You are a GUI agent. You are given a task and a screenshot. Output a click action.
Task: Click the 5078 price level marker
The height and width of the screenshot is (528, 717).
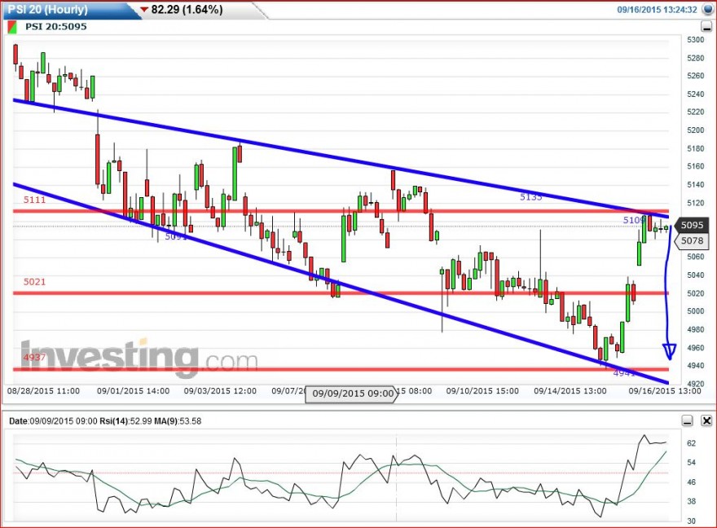coord(692,240)
